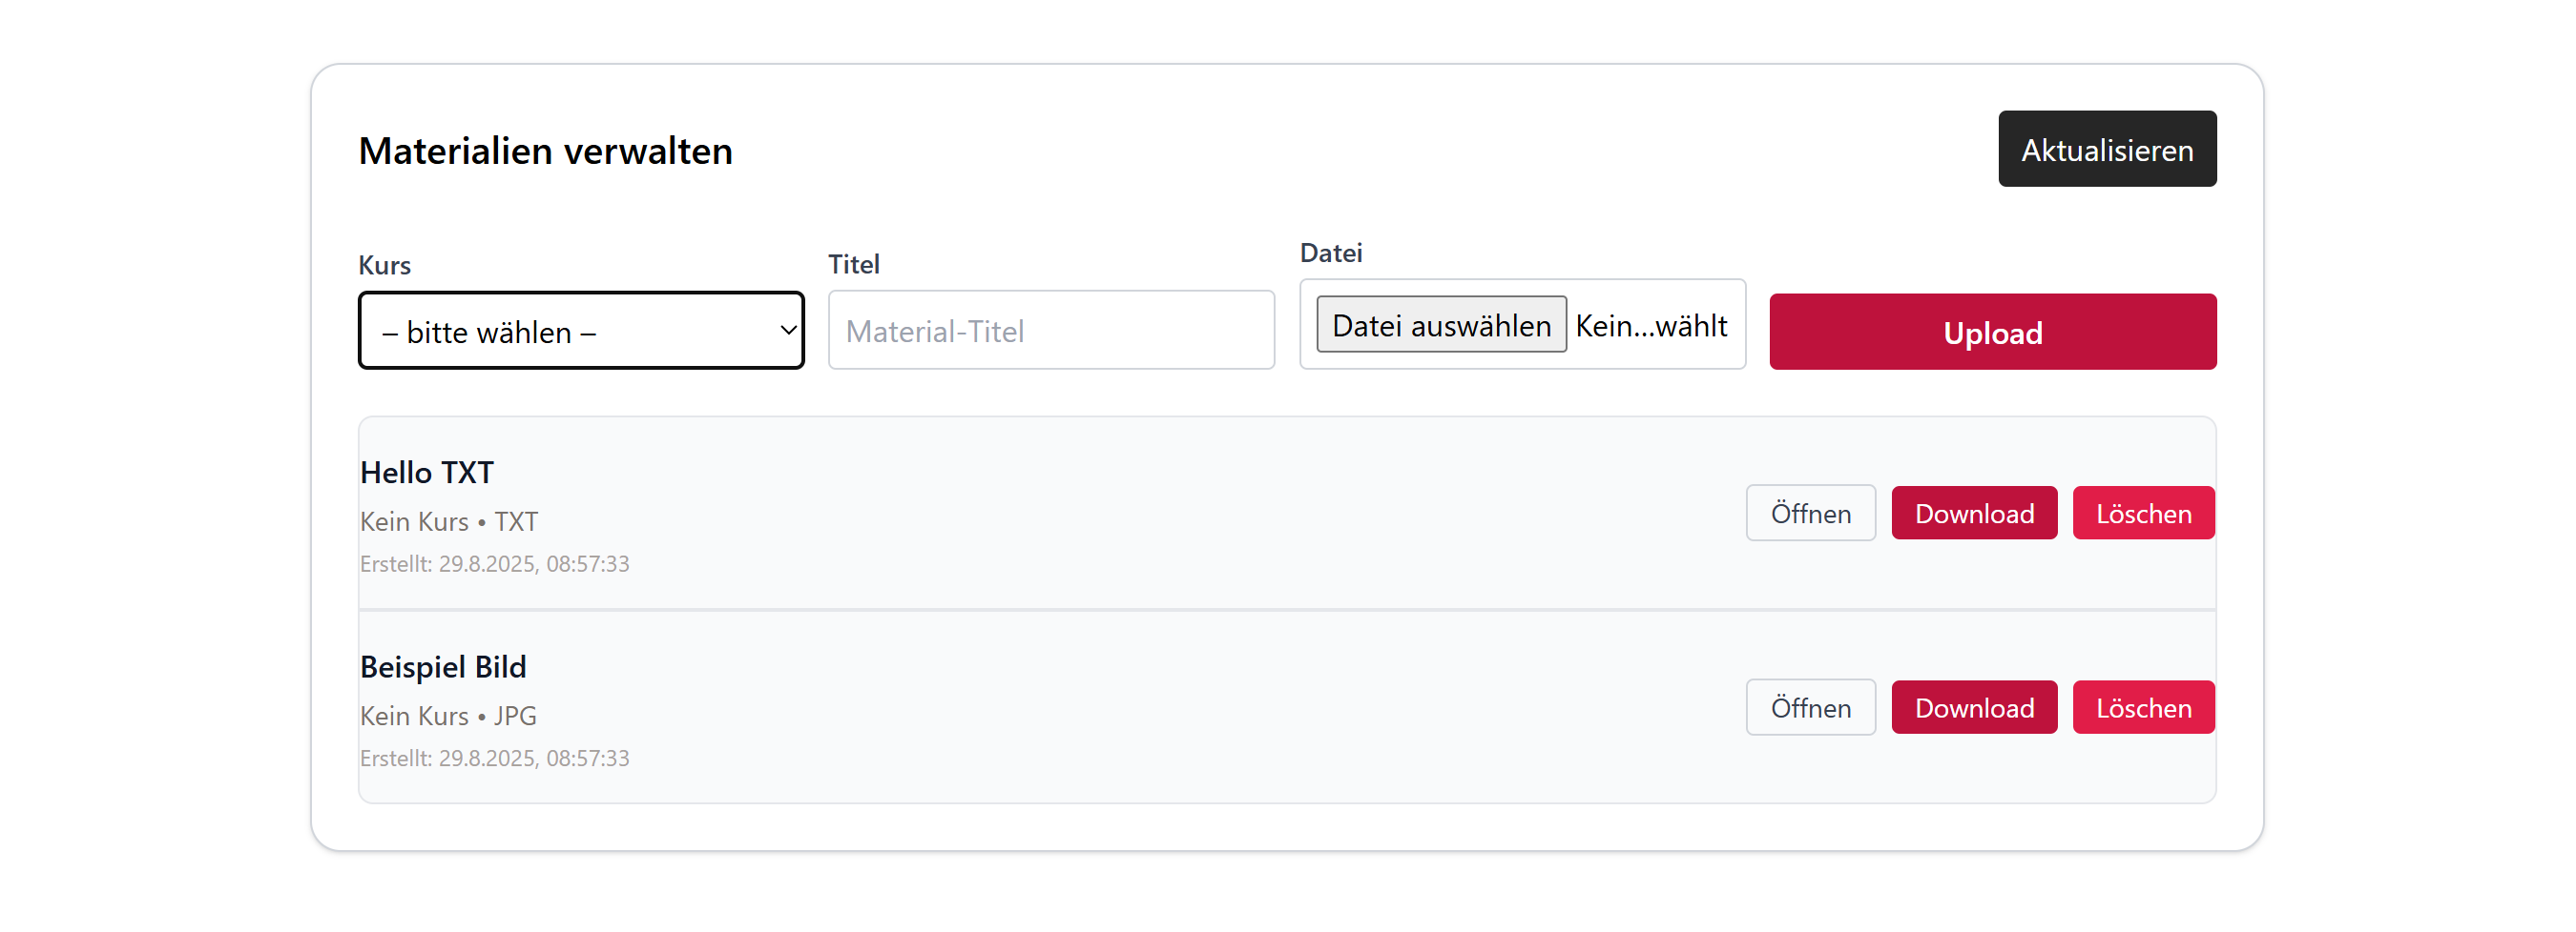This screenshot has height=932, width=2576.
Task: Click the Titel field label
Action: point(853,264)
